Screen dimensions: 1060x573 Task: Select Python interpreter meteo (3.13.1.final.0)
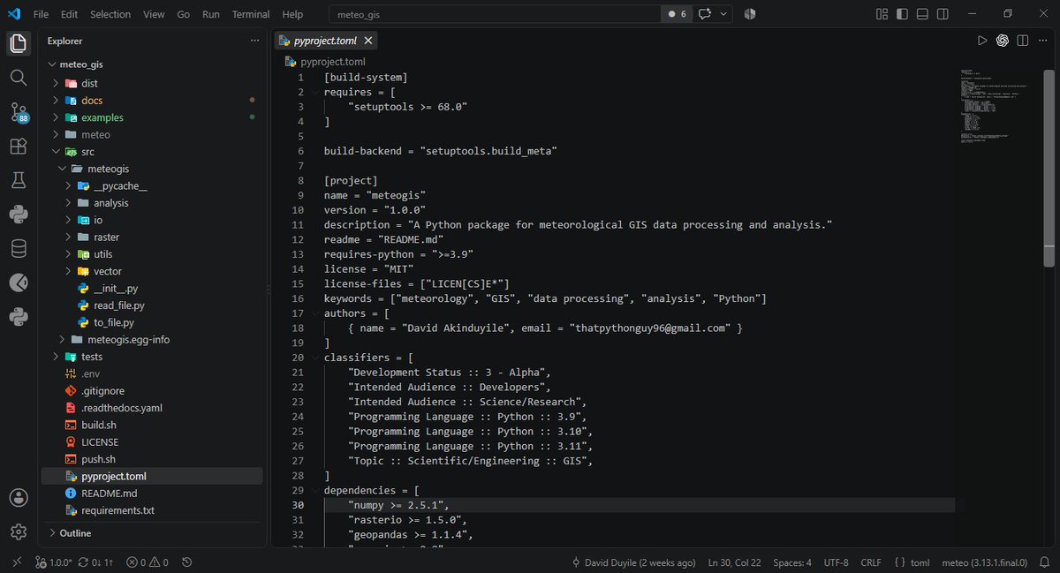tap(984, 562)
